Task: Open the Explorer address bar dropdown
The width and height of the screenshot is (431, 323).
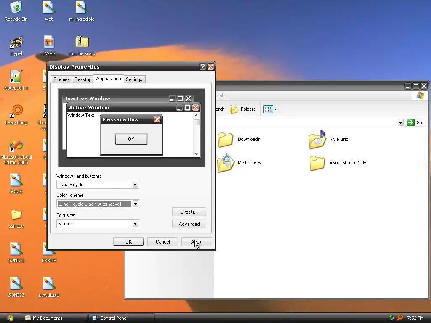Action: click(401, 122)
